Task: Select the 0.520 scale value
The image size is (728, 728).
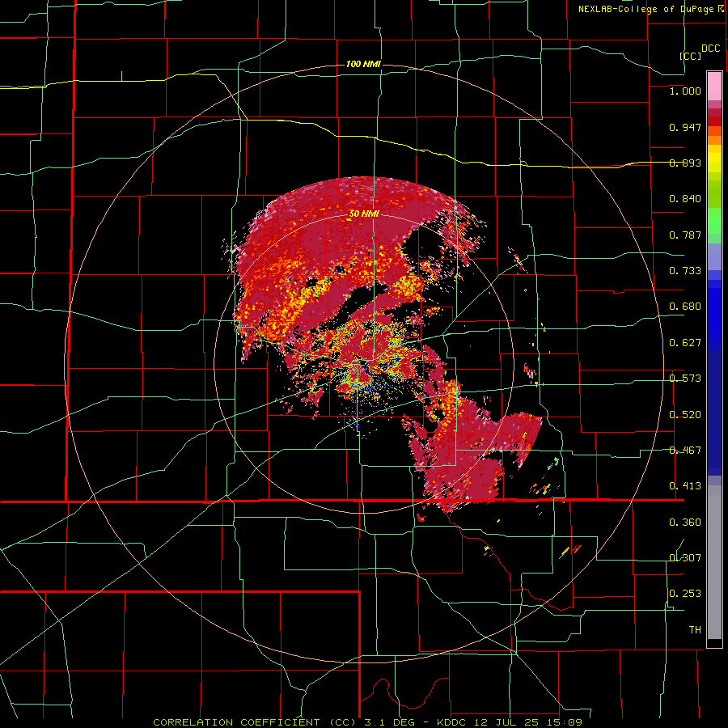Action: tap(685, 415)
